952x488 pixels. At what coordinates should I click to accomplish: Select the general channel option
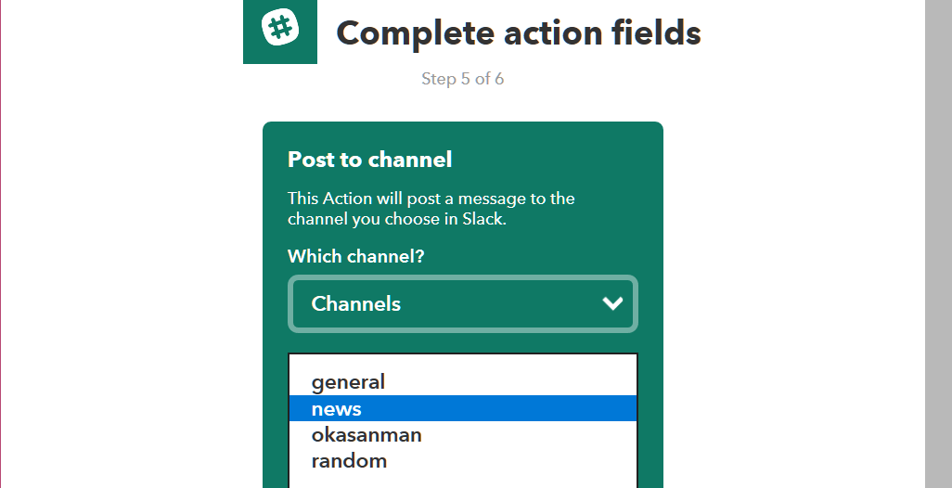(x=348, y=382)
